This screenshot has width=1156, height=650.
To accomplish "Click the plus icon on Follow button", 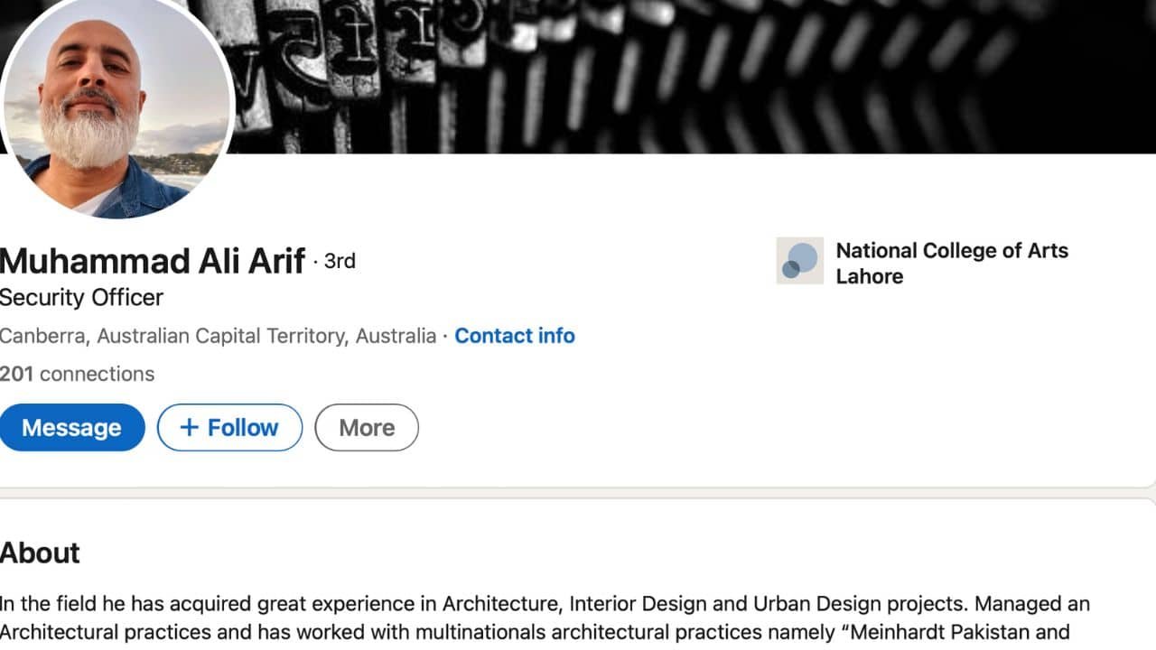I will tap(189, 428).
